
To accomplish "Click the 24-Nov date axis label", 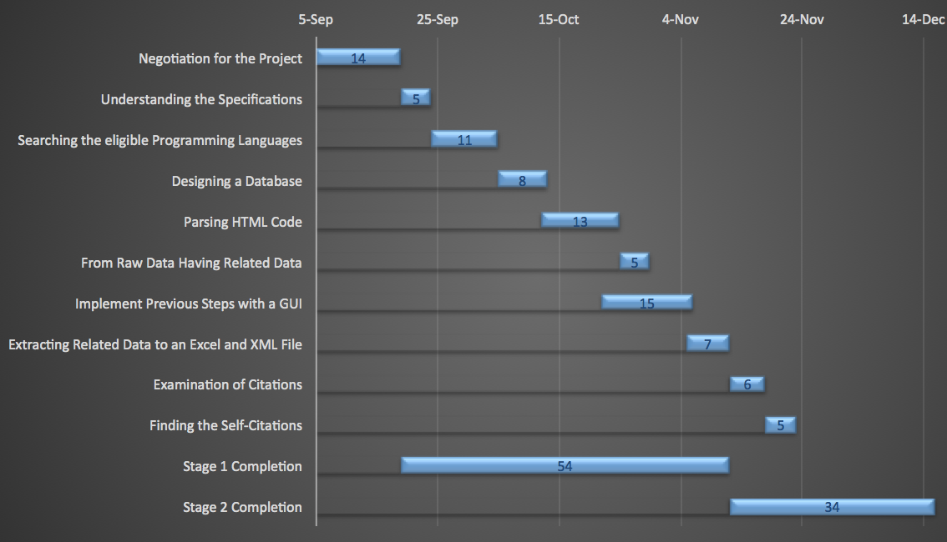I will [802, 20].
